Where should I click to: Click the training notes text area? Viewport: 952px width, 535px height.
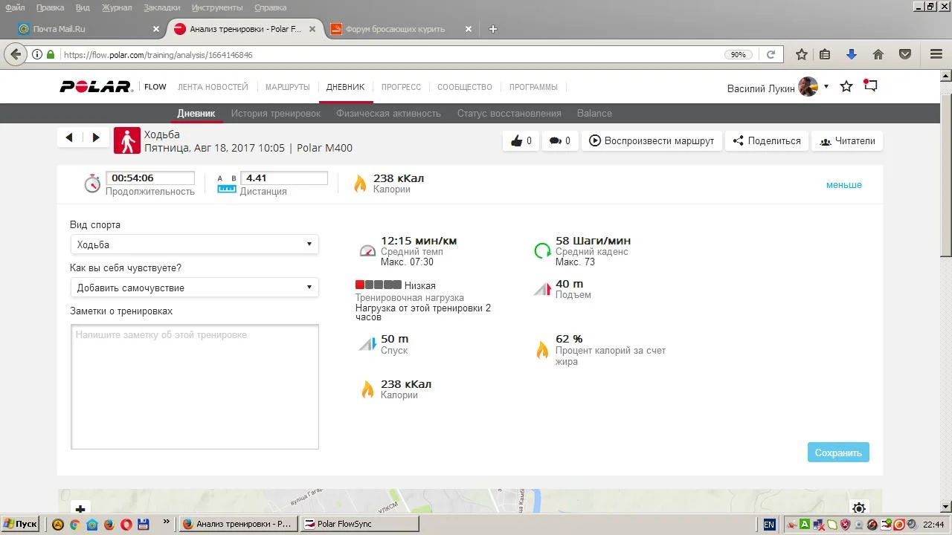coord(194,386)
